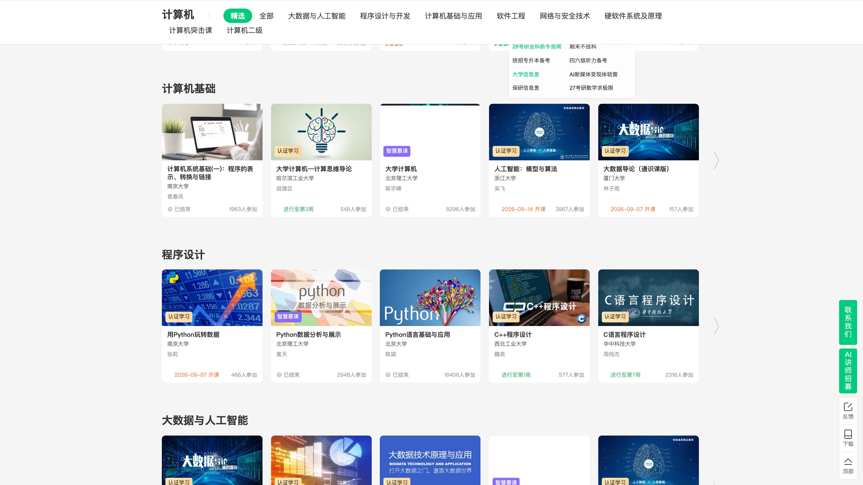
Task: Open the Python数据分析与展示 course thumbnail
Action: click(321, 298)
